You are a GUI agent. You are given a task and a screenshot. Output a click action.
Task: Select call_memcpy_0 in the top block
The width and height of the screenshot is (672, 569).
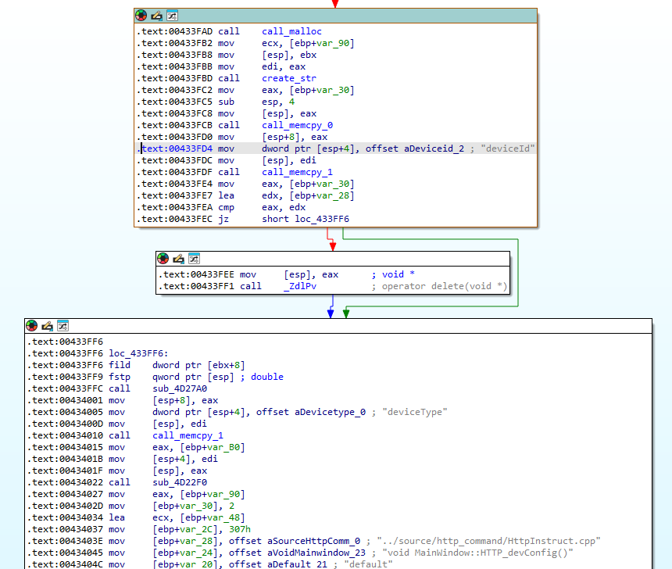point(297,125)
